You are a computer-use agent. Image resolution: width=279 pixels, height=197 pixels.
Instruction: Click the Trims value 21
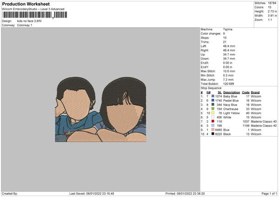click(x=225, y=42)
